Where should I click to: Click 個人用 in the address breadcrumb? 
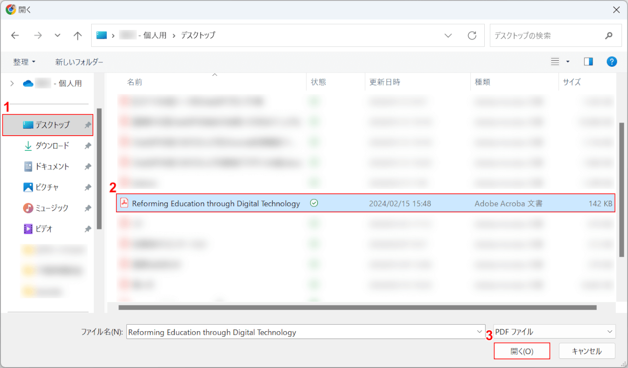tap(155, 35)
